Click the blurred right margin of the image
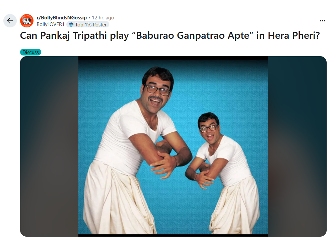The height and width of the screenshot is (244, 332). coord(297,146)
